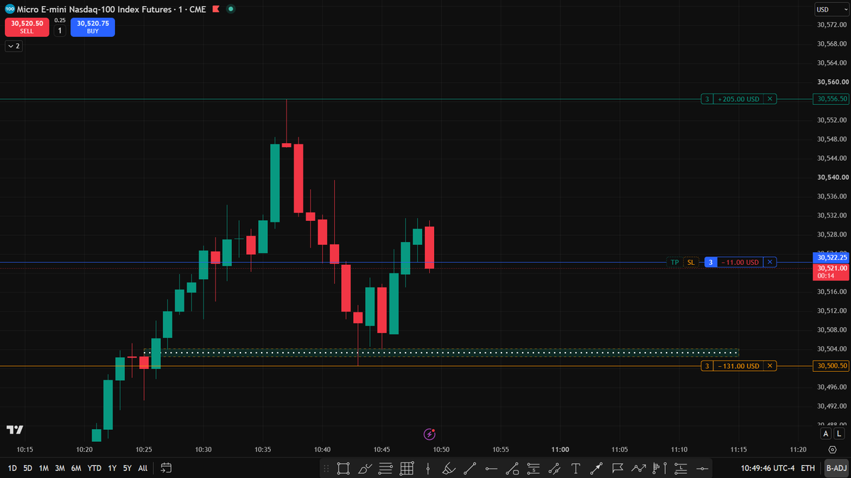The image size is (851, 478).
Task: Select the green dotted rectangle drawing
Action: [441, 352]
